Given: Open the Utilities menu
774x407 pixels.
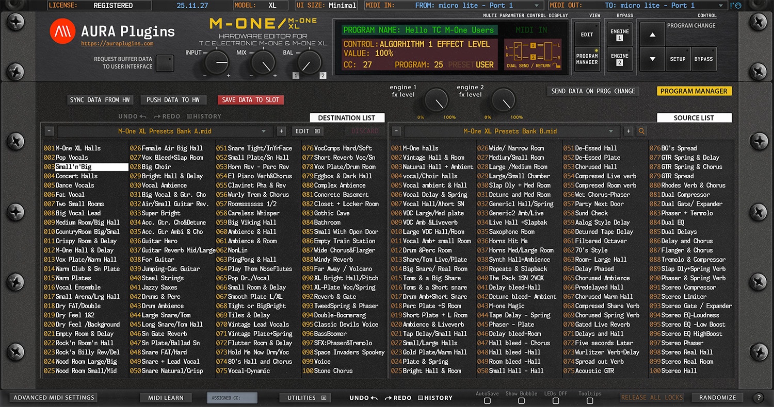Looking at the screenshot, I should click(305, 398).
